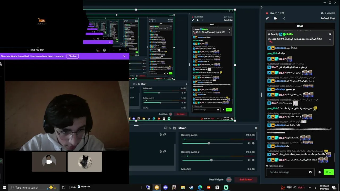
Task: Click End Stream
Action: 246,180
